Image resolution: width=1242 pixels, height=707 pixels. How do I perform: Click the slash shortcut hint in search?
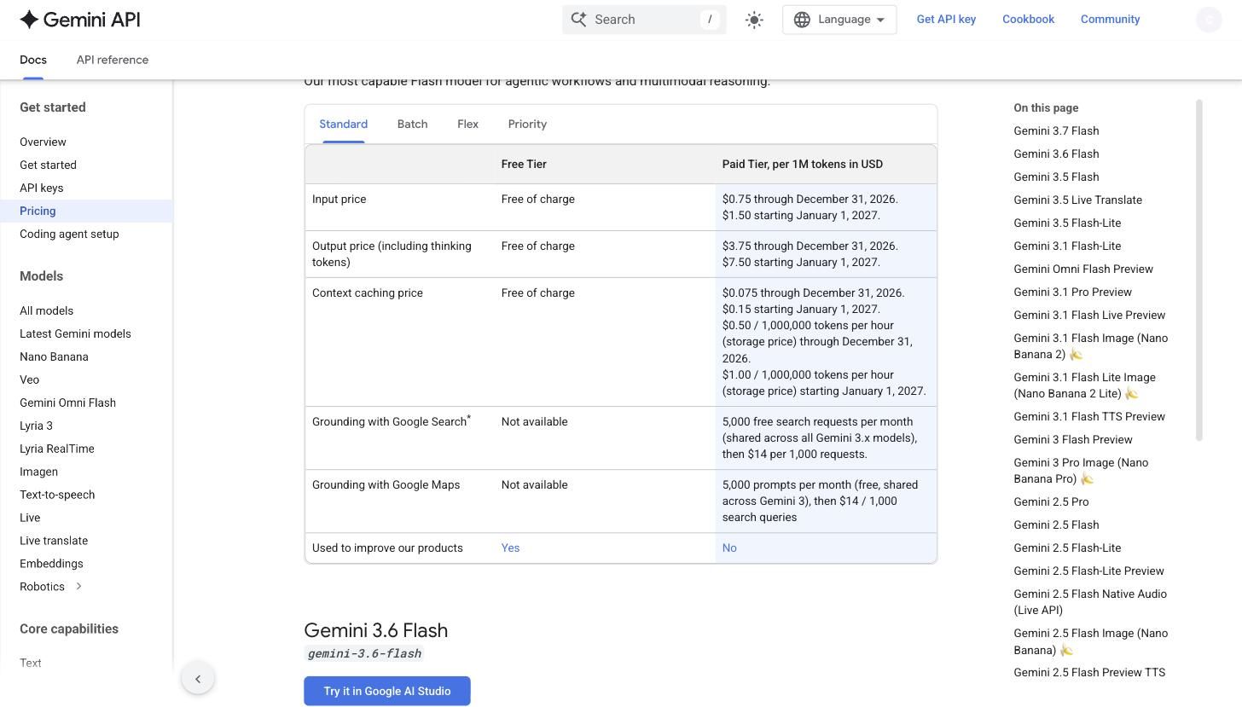pos(710,20)
